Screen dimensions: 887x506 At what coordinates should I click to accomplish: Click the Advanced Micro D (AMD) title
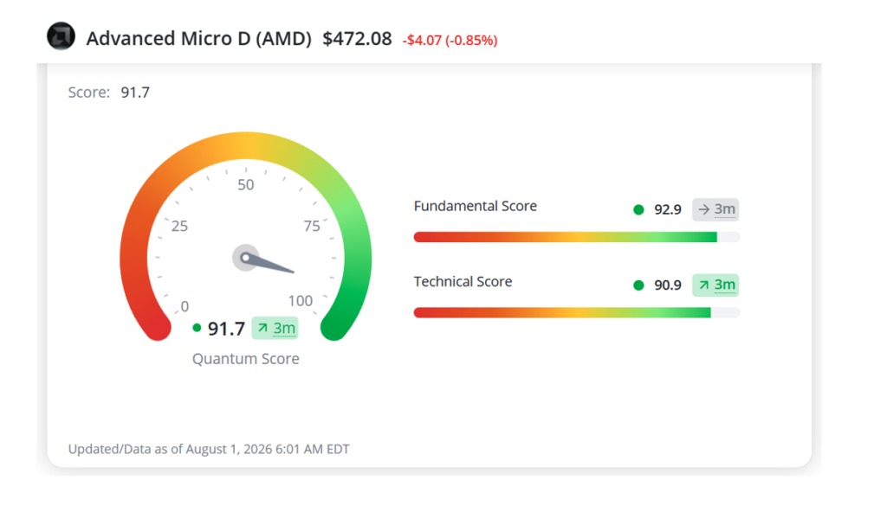click(x=198, y=38)
